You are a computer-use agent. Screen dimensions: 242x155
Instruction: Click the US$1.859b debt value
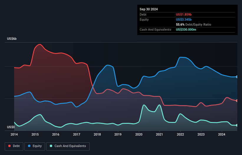pos(184,14)
